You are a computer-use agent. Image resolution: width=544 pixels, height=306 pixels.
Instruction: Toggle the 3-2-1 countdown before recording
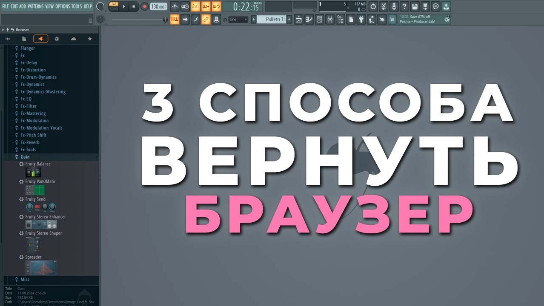point(195,6)
